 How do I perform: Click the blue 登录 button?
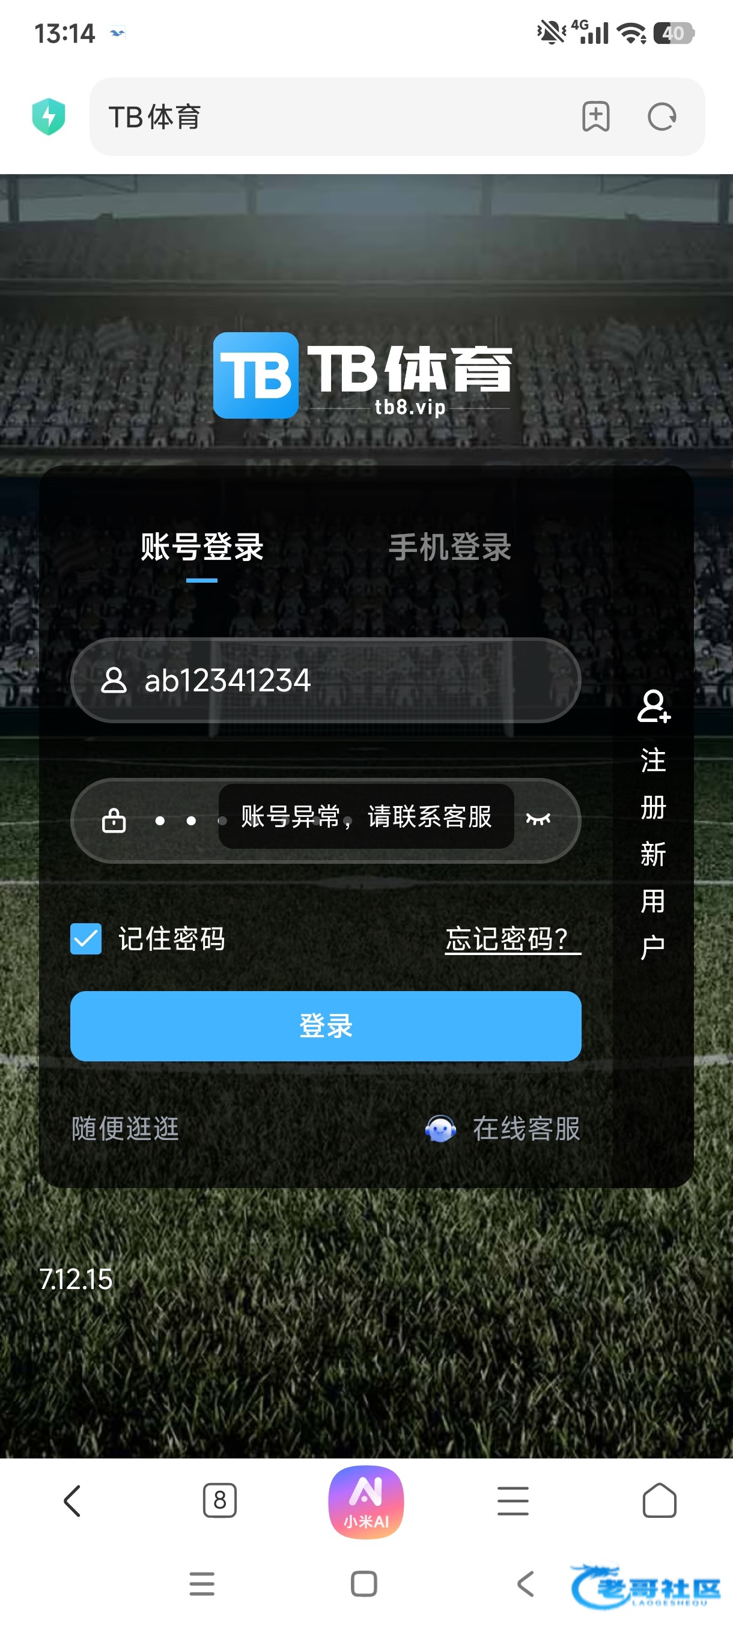326,1026
